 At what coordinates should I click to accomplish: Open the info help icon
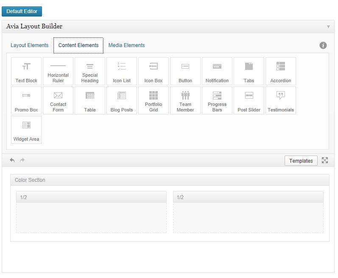tap(323, 45)
